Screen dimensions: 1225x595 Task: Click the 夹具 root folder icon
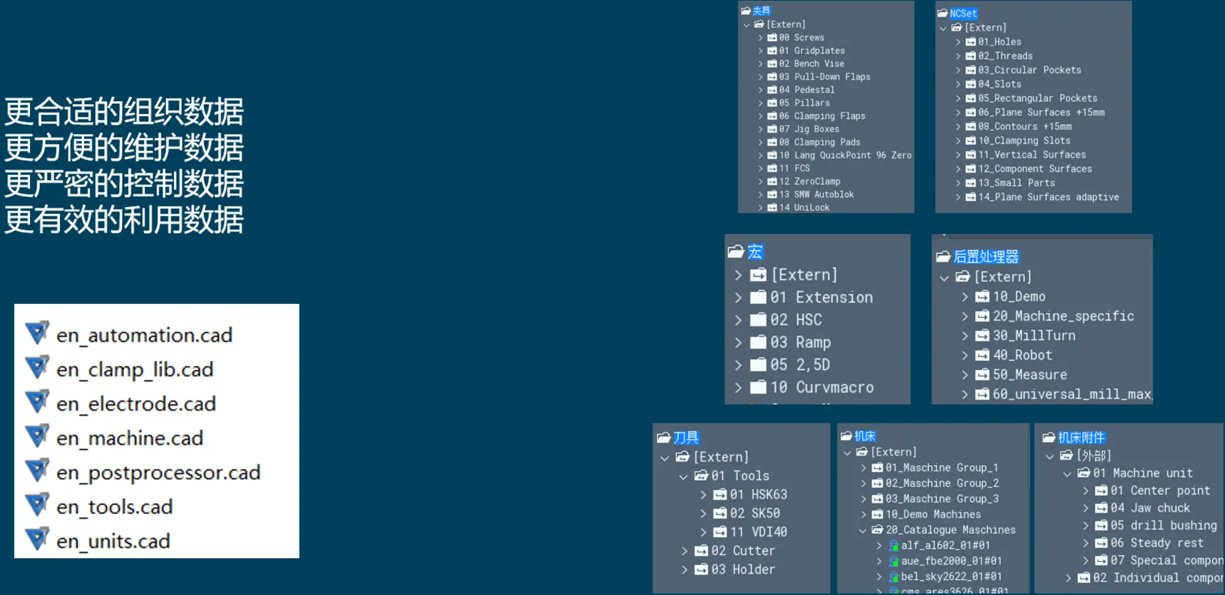745,10
